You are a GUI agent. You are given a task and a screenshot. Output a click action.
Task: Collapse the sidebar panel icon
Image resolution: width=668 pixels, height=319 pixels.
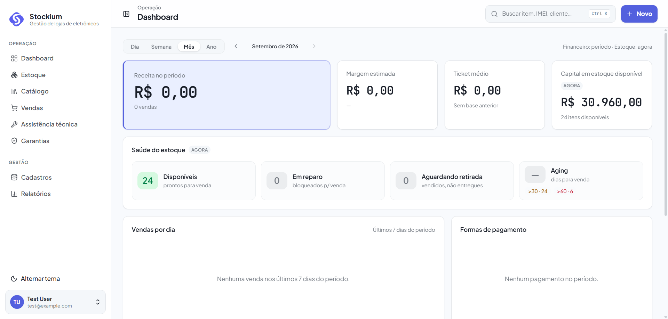click(126, 14)
